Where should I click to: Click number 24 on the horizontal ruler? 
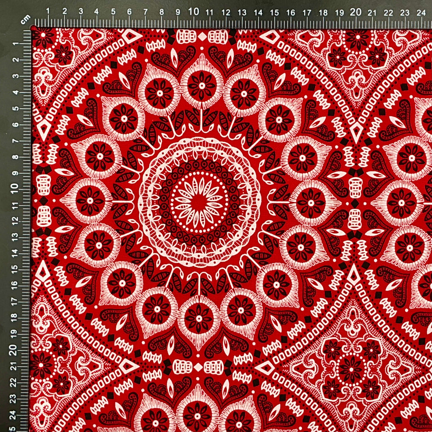(x=421, y=12)
